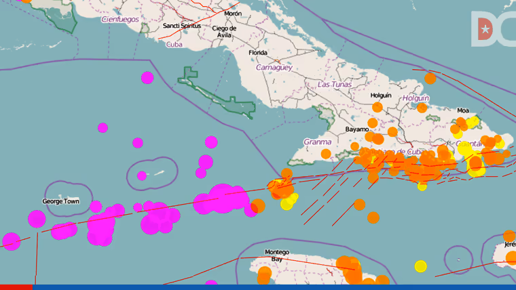
Task: Click the Camagüey province label
Action: 274,68
